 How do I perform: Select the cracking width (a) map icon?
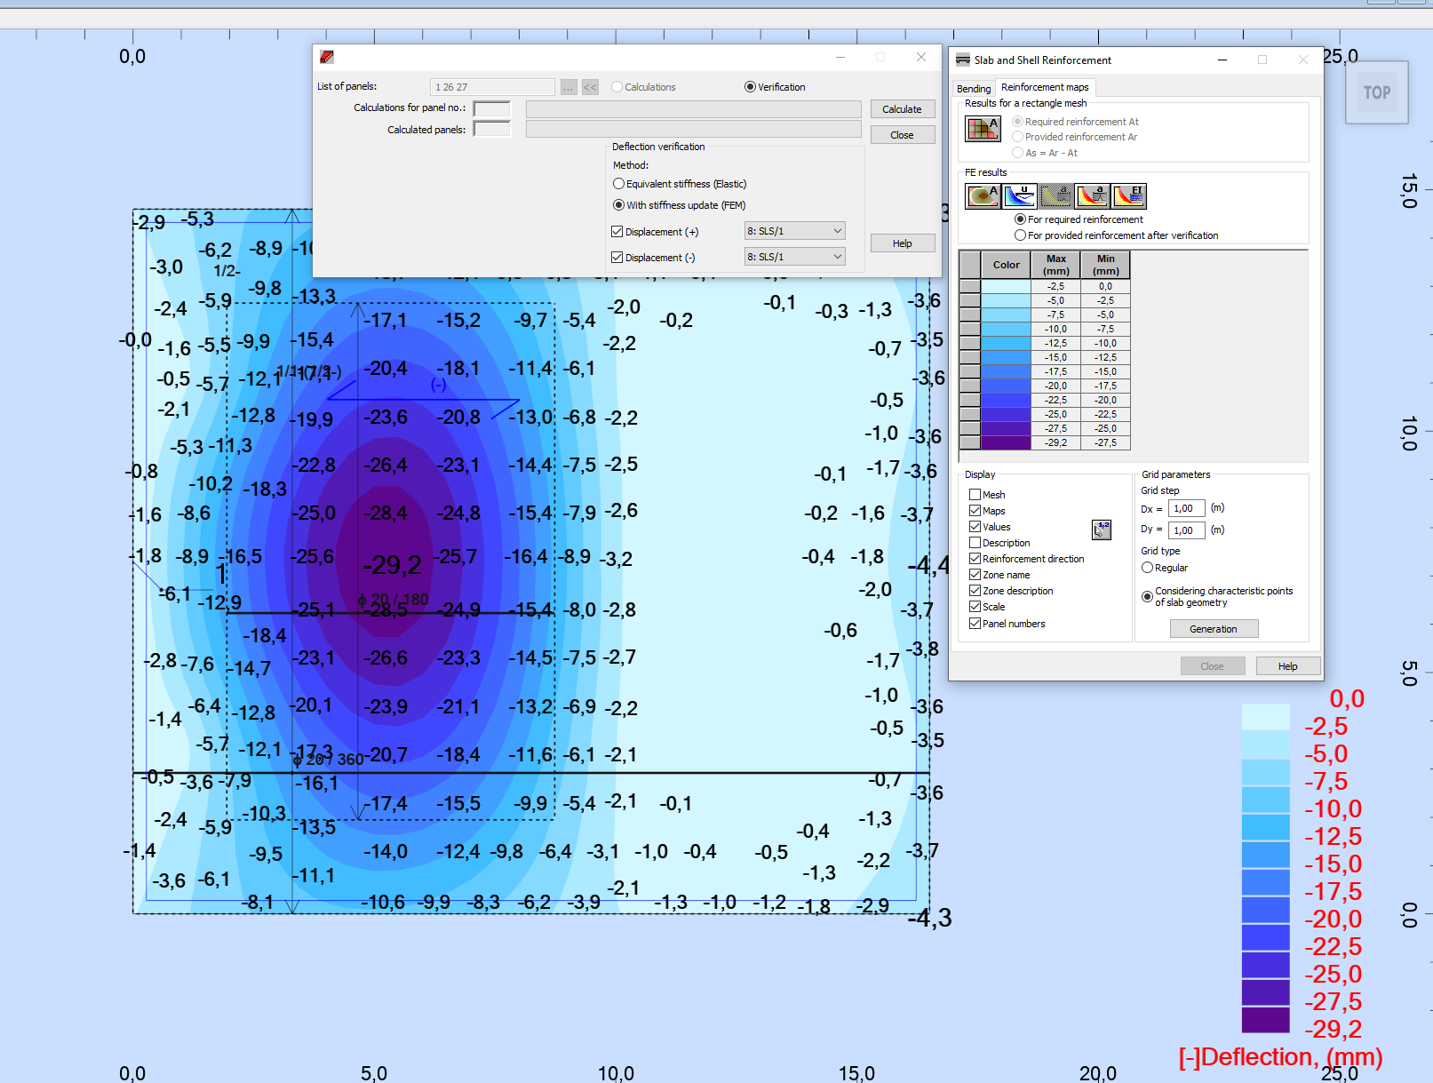[x=1092, y=195]
